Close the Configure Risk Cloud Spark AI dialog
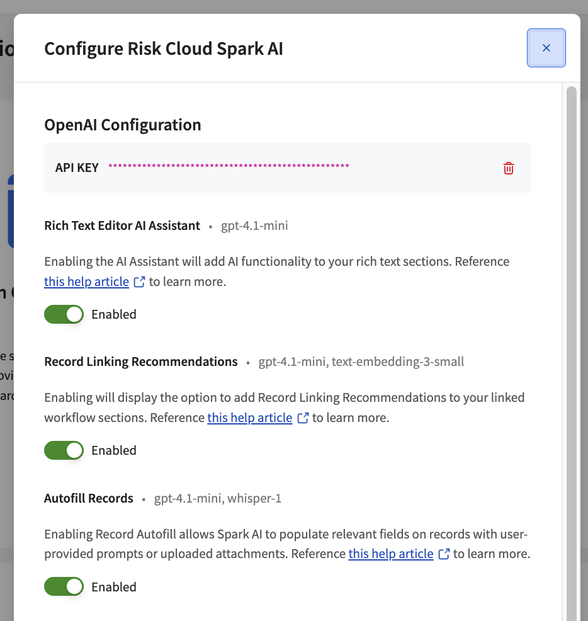Image resolution: width=588 pixels, height=621 pixels. (546, 48)
